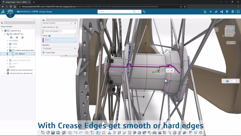The image size is (241, 136).
Task: Click the 3DEXPERIENCE compass icon
Action: pos(10,14)
